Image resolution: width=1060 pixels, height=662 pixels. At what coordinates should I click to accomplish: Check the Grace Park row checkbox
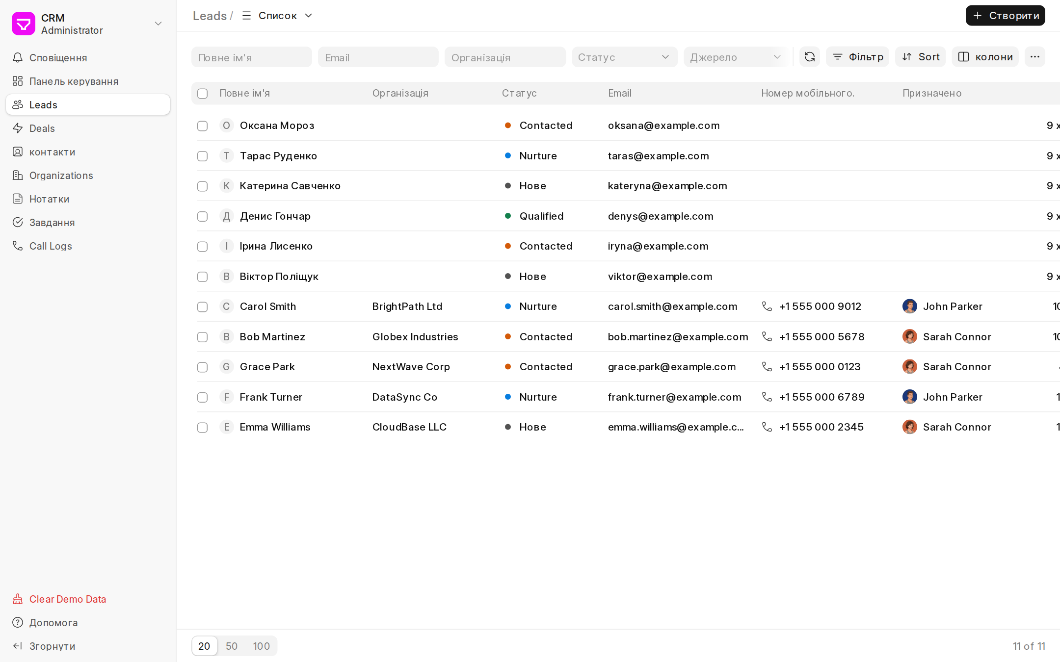tap(202, 367)
